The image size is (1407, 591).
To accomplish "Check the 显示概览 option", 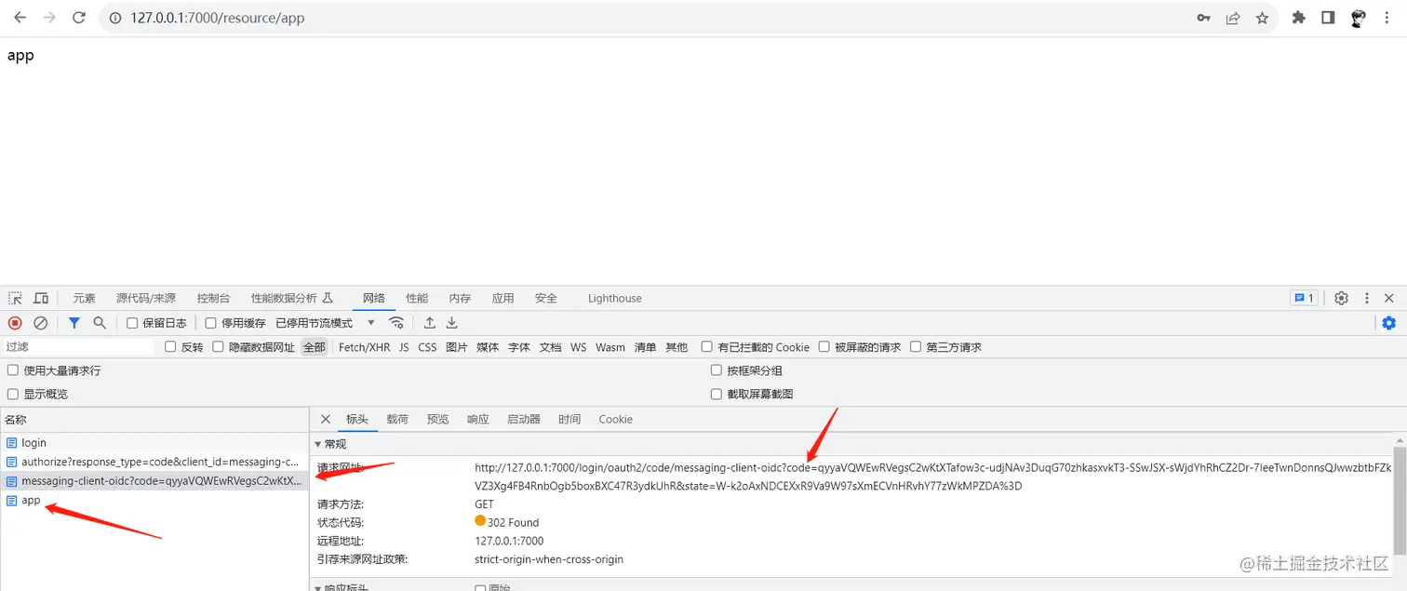I will [x=12, y=393].
